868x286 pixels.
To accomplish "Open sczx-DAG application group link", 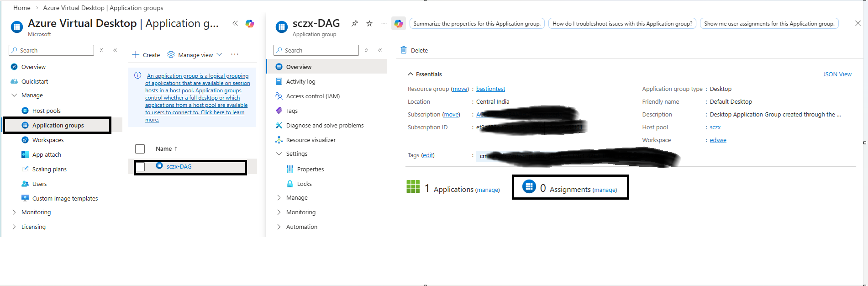I will tap(179, 166).
